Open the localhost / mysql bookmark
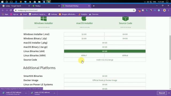171x96 pixels. [x=37, y=14]
